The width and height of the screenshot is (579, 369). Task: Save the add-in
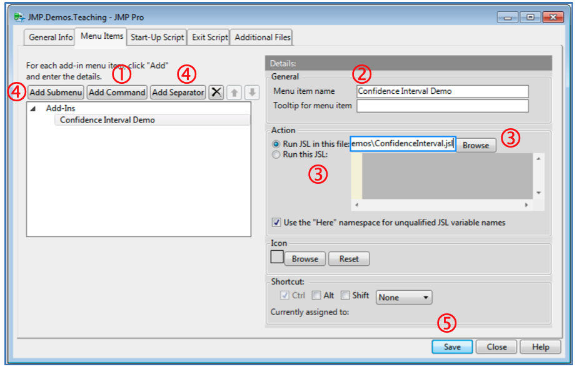pos(452,346)
